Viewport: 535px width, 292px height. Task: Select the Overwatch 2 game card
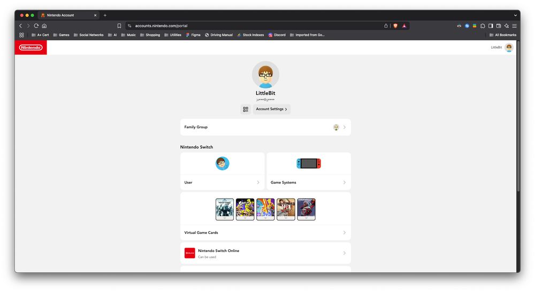coord(307,209)
